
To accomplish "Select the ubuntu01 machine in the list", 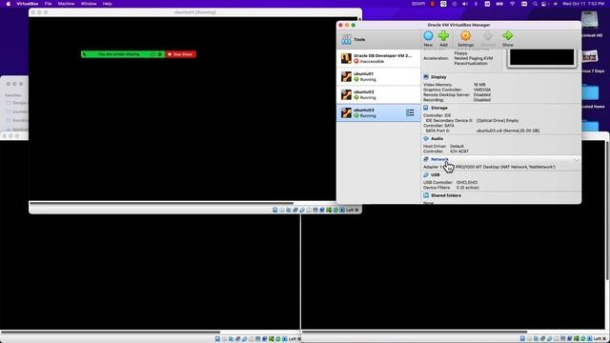I will pos(378,76).
